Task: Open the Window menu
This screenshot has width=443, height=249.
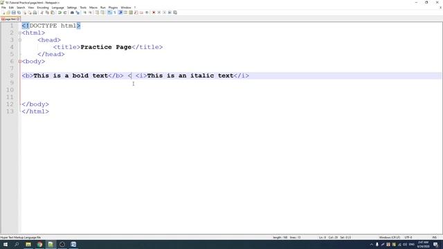Action: coord(126,8)
